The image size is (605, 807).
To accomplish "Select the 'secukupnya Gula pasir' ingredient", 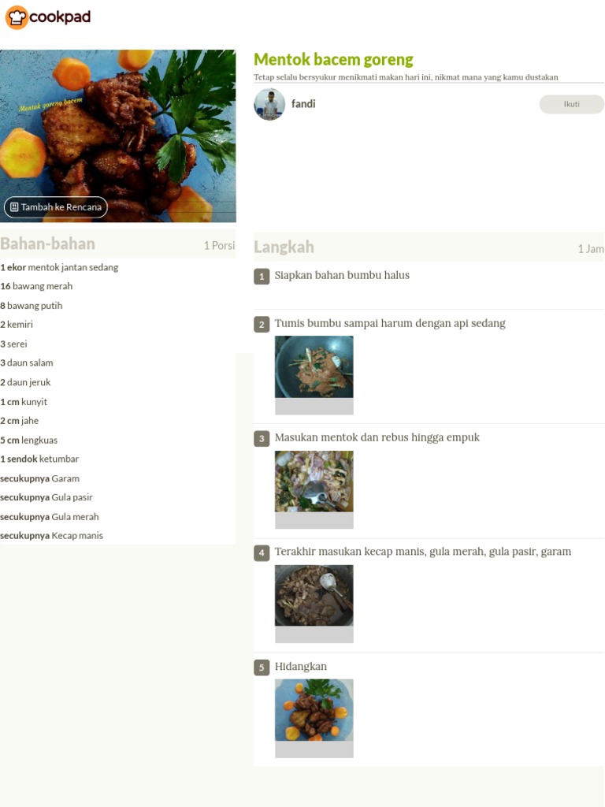I will tap(46, 497).
